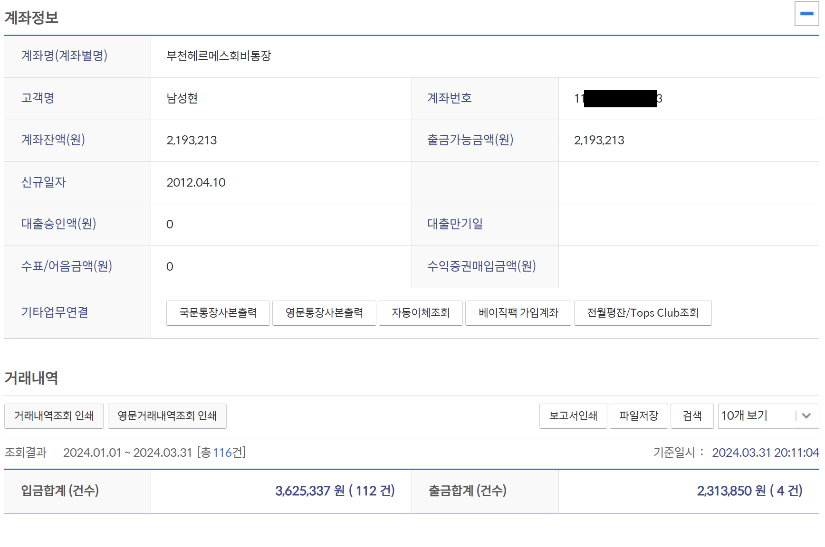Open 전월평잔/Tops Club조회

click(643, 313)
